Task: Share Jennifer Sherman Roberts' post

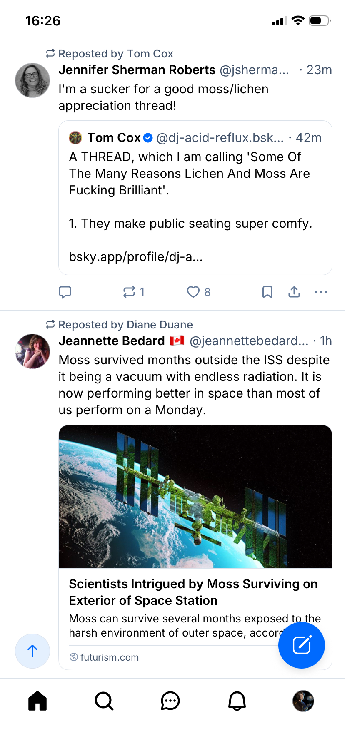Action: (294, 292)
